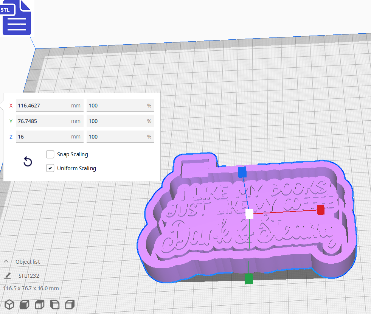Collapse the Object list panel
Viewport: 371px width, 314px height.
tap(6, 261)
